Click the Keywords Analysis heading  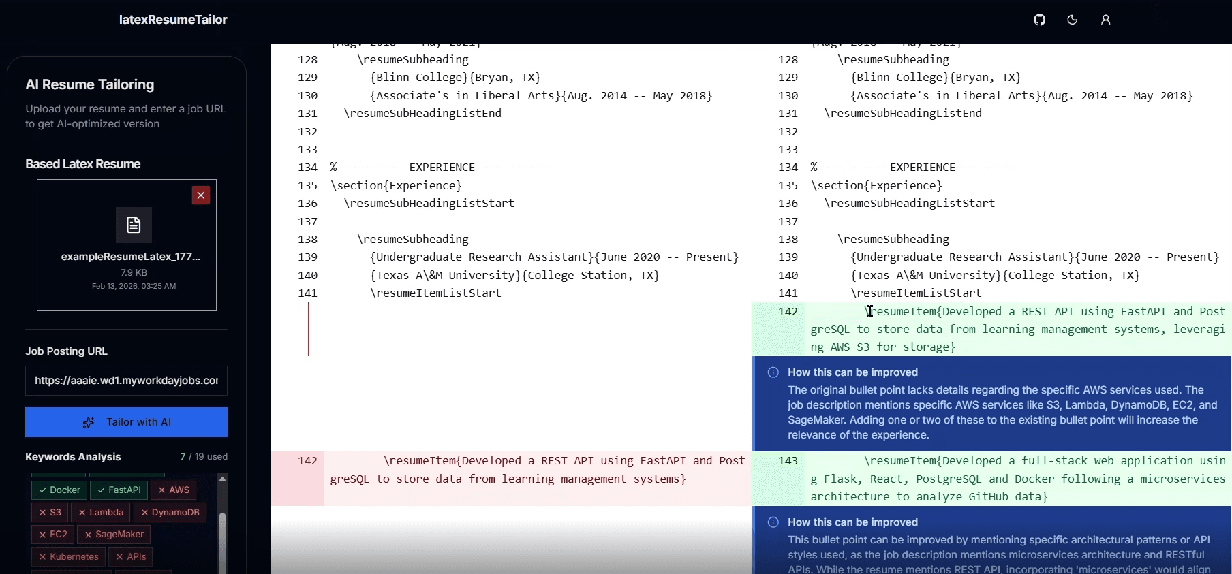(73, 457)
